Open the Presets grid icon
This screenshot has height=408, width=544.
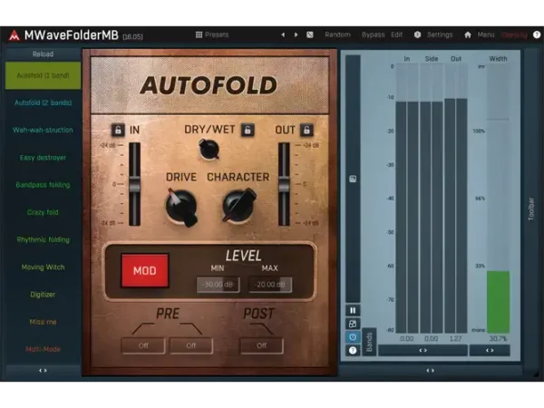click(x=199, y=34)
